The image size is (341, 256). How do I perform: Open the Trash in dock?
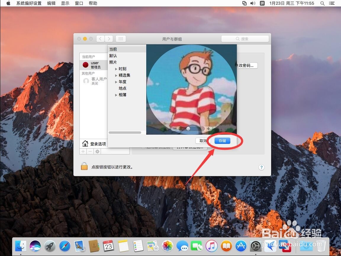pos(321,246)
